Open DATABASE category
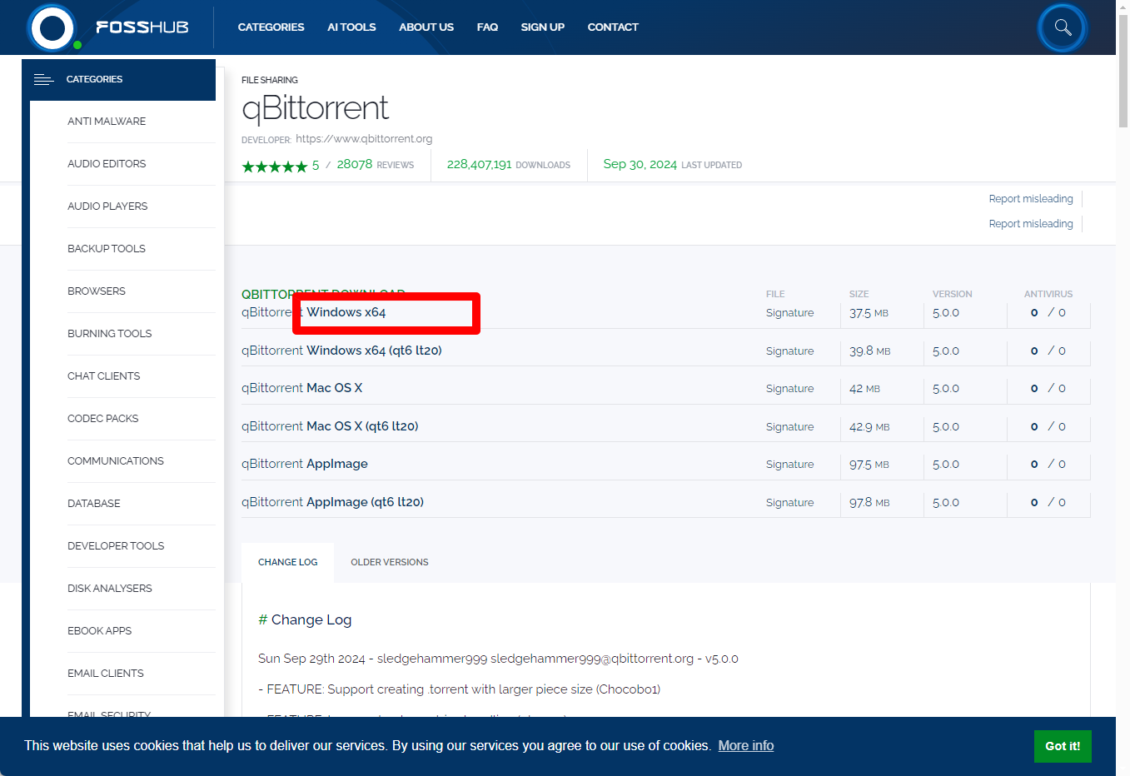Viewport: 1130px width, 776px height. click(94, 504)
